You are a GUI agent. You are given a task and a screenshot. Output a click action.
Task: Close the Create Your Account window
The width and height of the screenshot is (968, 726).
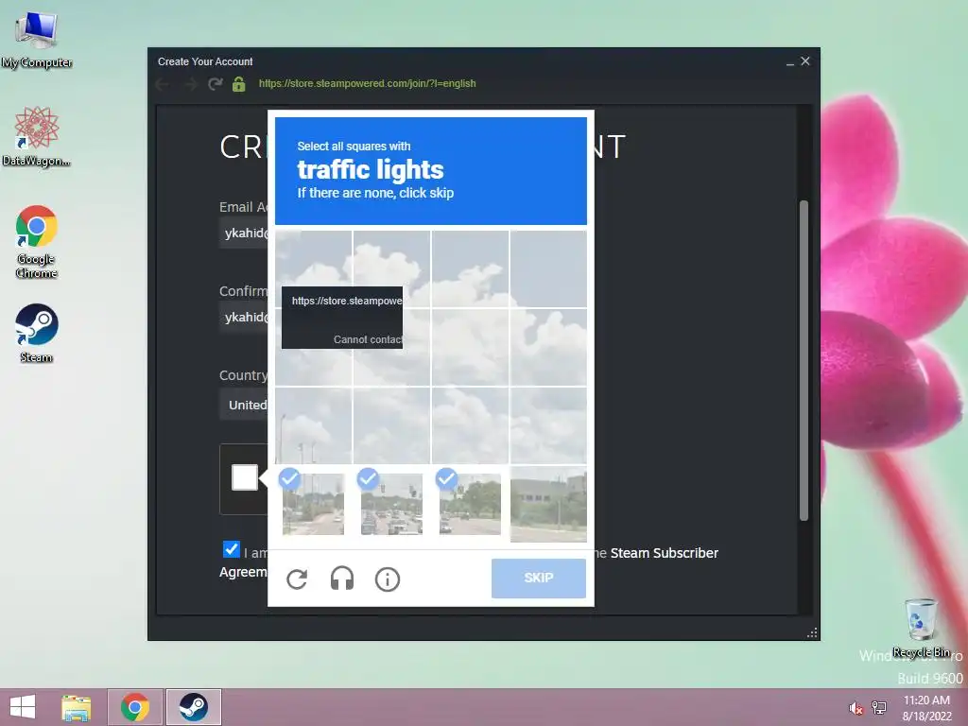coord(805,61)
